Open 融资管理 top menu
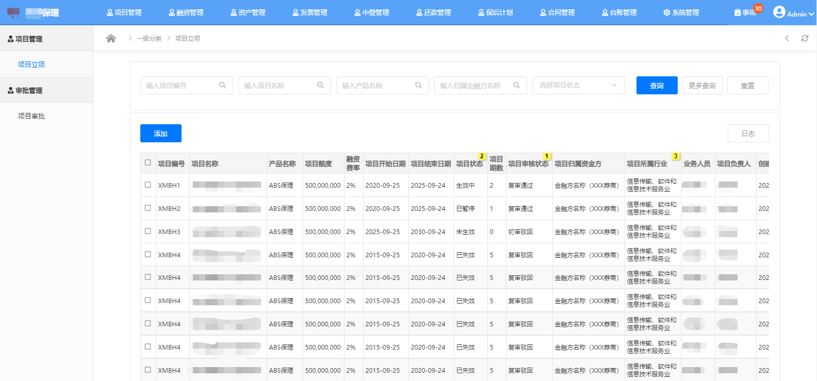Image resolution: width=817 pixels, height=381 pixels. (x=186, y=12)
